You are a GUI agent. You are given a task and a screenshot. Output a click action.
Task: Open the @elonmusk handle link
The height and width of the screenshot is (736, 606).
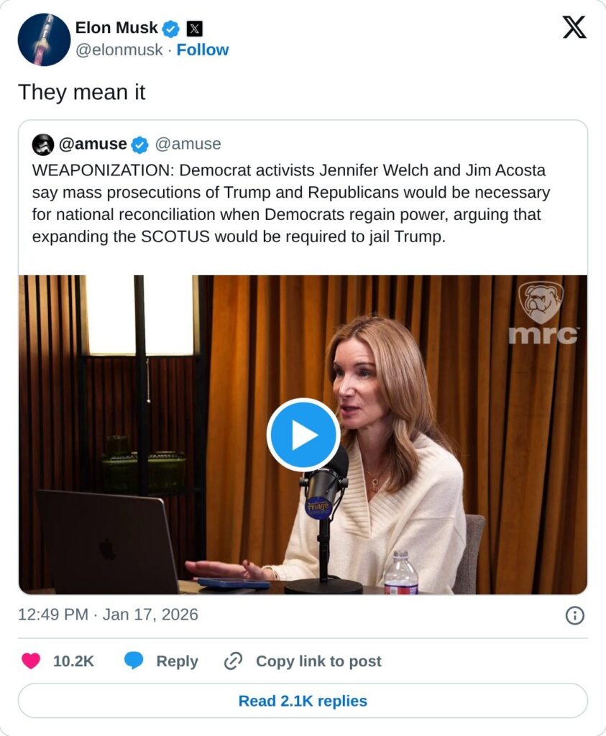[119, 50]
